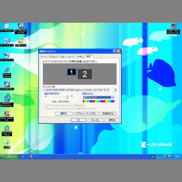Click the system tray clock
This screenshot has width=182, height=182.
(x=177, y=156)
